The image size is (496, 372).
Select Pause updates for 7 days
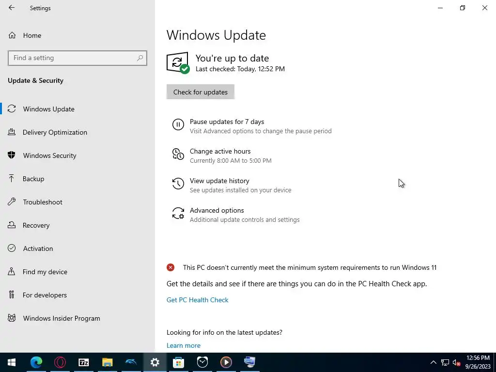pyautogui.click(x=227, y=122)
